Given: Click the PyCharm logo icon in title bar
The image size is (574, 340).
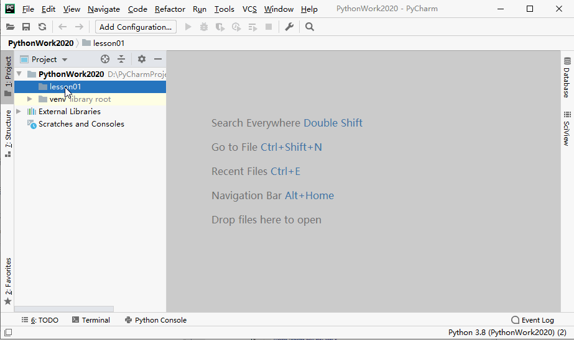Looking at the screenshot, I should [10, 9].
